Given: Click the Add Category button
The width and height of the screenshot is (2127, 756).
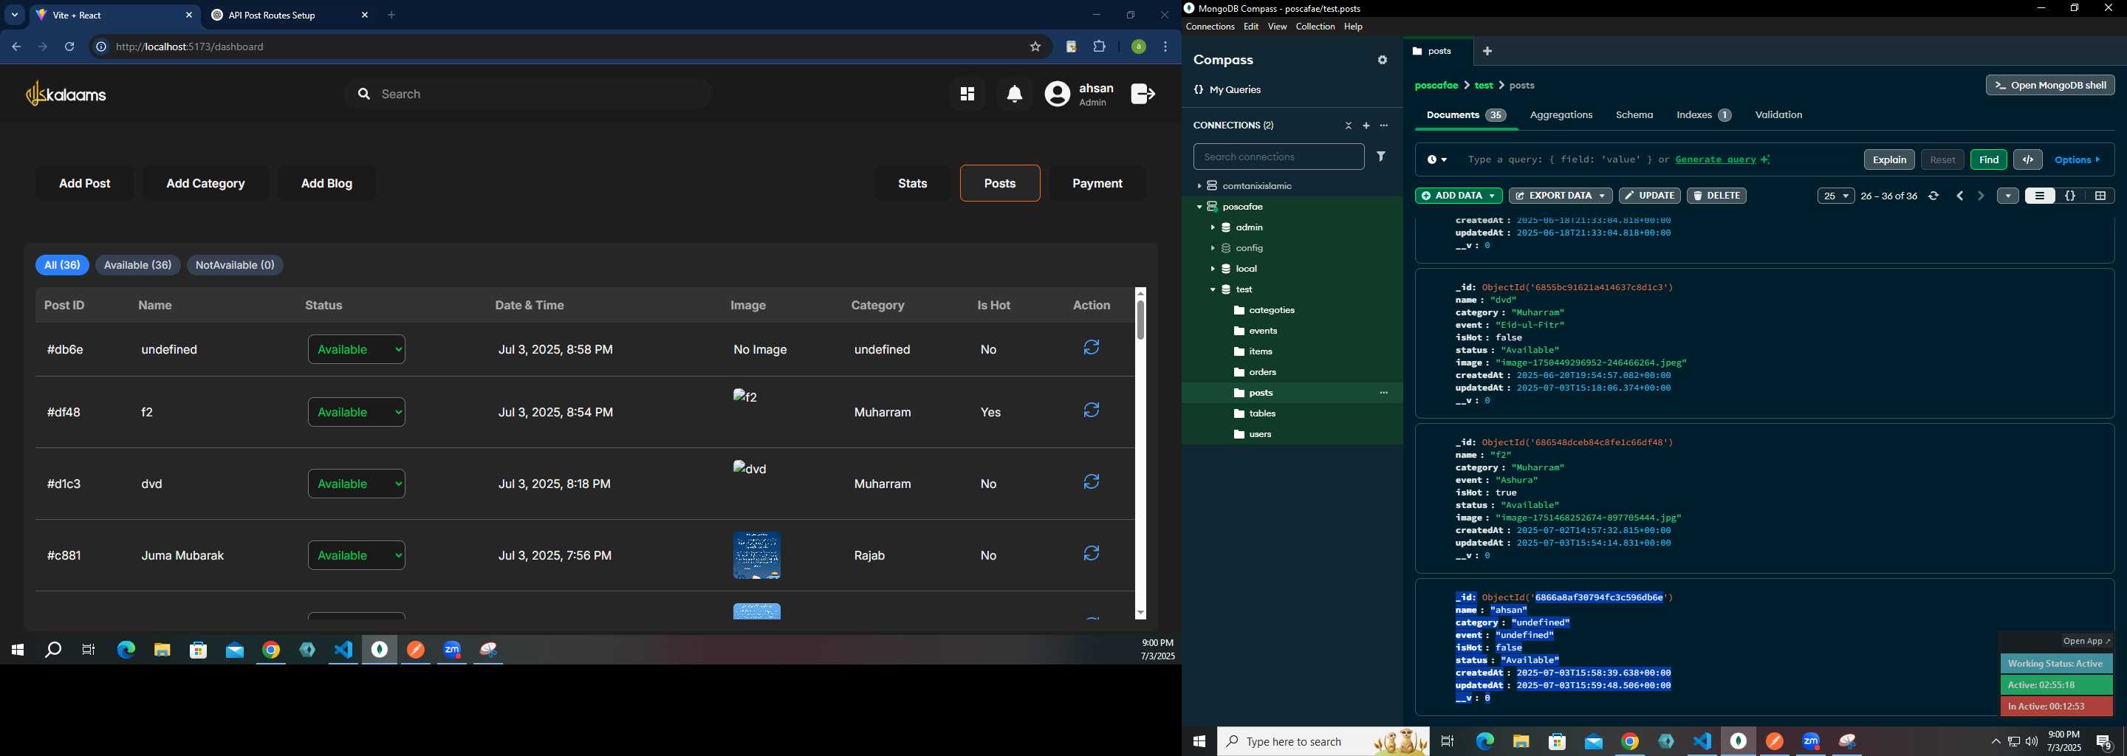Looking at the screenshot, I should (x=205, y=183).
